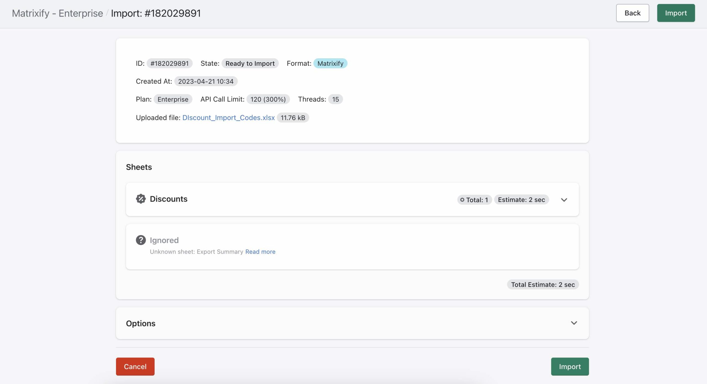This screenshot has height=384, width=707.
Task: Go to the Matrixify - Enterprise breadcrumb
Action: click(x=57, y=13)
